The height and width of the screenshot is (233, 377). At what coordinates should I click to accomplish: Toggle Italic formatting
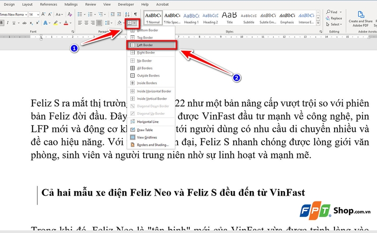(x=8, y=23)
